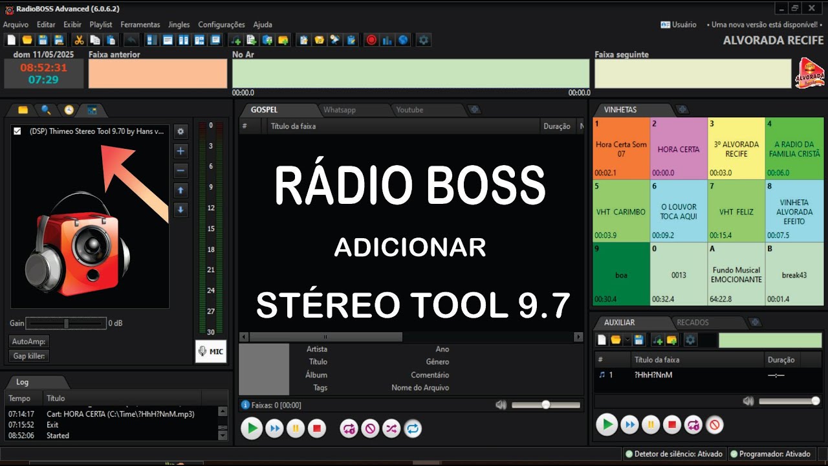Open playlist with main toolbar folder icon

pyautogui.click(x=27, y=40)
